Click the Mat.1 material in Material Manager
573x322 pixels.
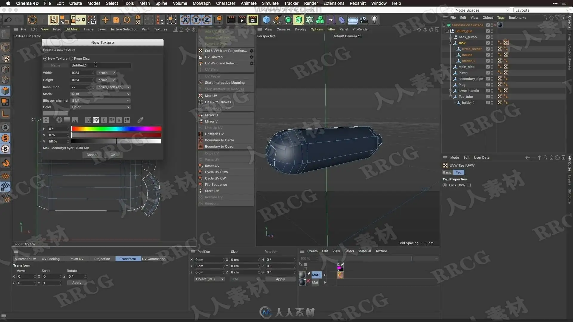tap(316, 275)
